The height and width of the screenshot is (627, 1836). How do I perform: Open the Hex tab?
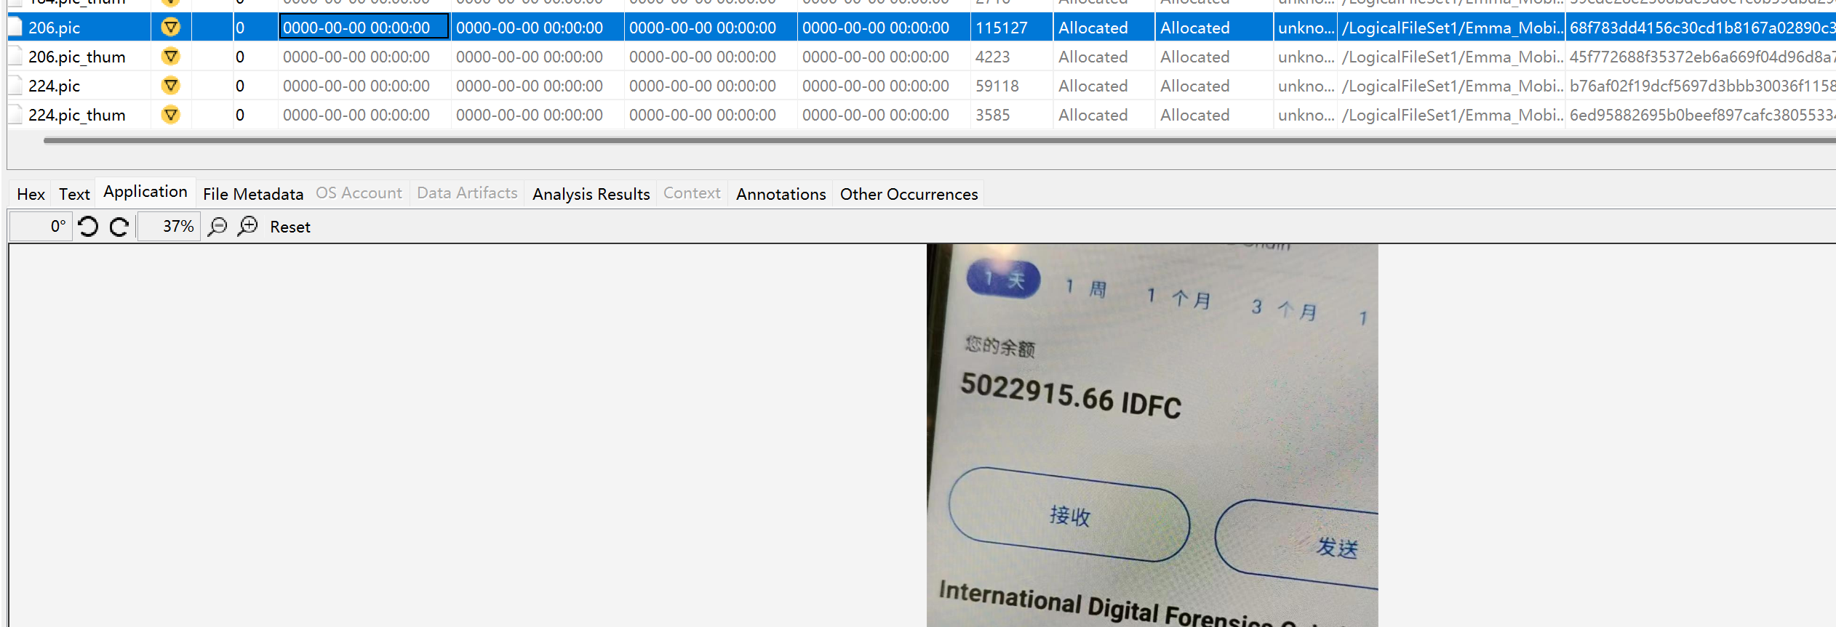pyautogui.click(x=31, y=194)
